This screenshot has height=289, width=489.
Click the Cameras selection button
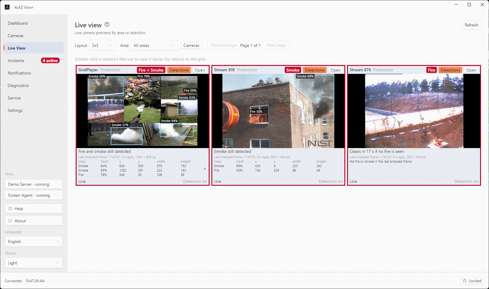[191, 45]
